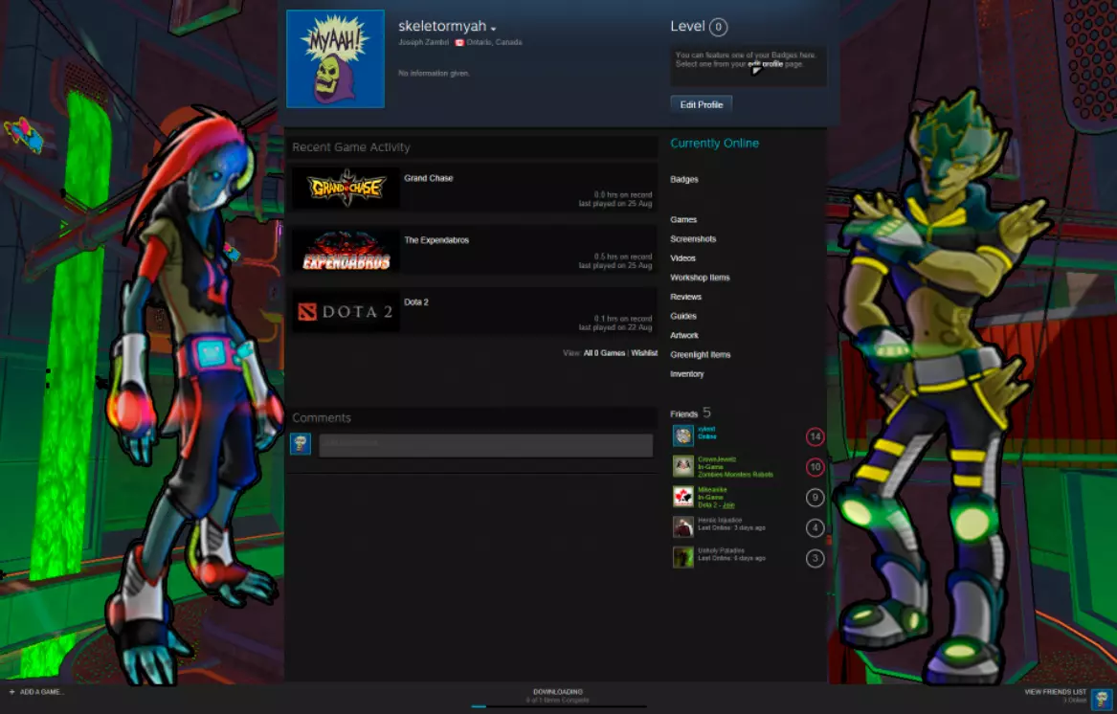1117x714 pixels.
Task: Open Greenlight Items
Action: [701, 354]
